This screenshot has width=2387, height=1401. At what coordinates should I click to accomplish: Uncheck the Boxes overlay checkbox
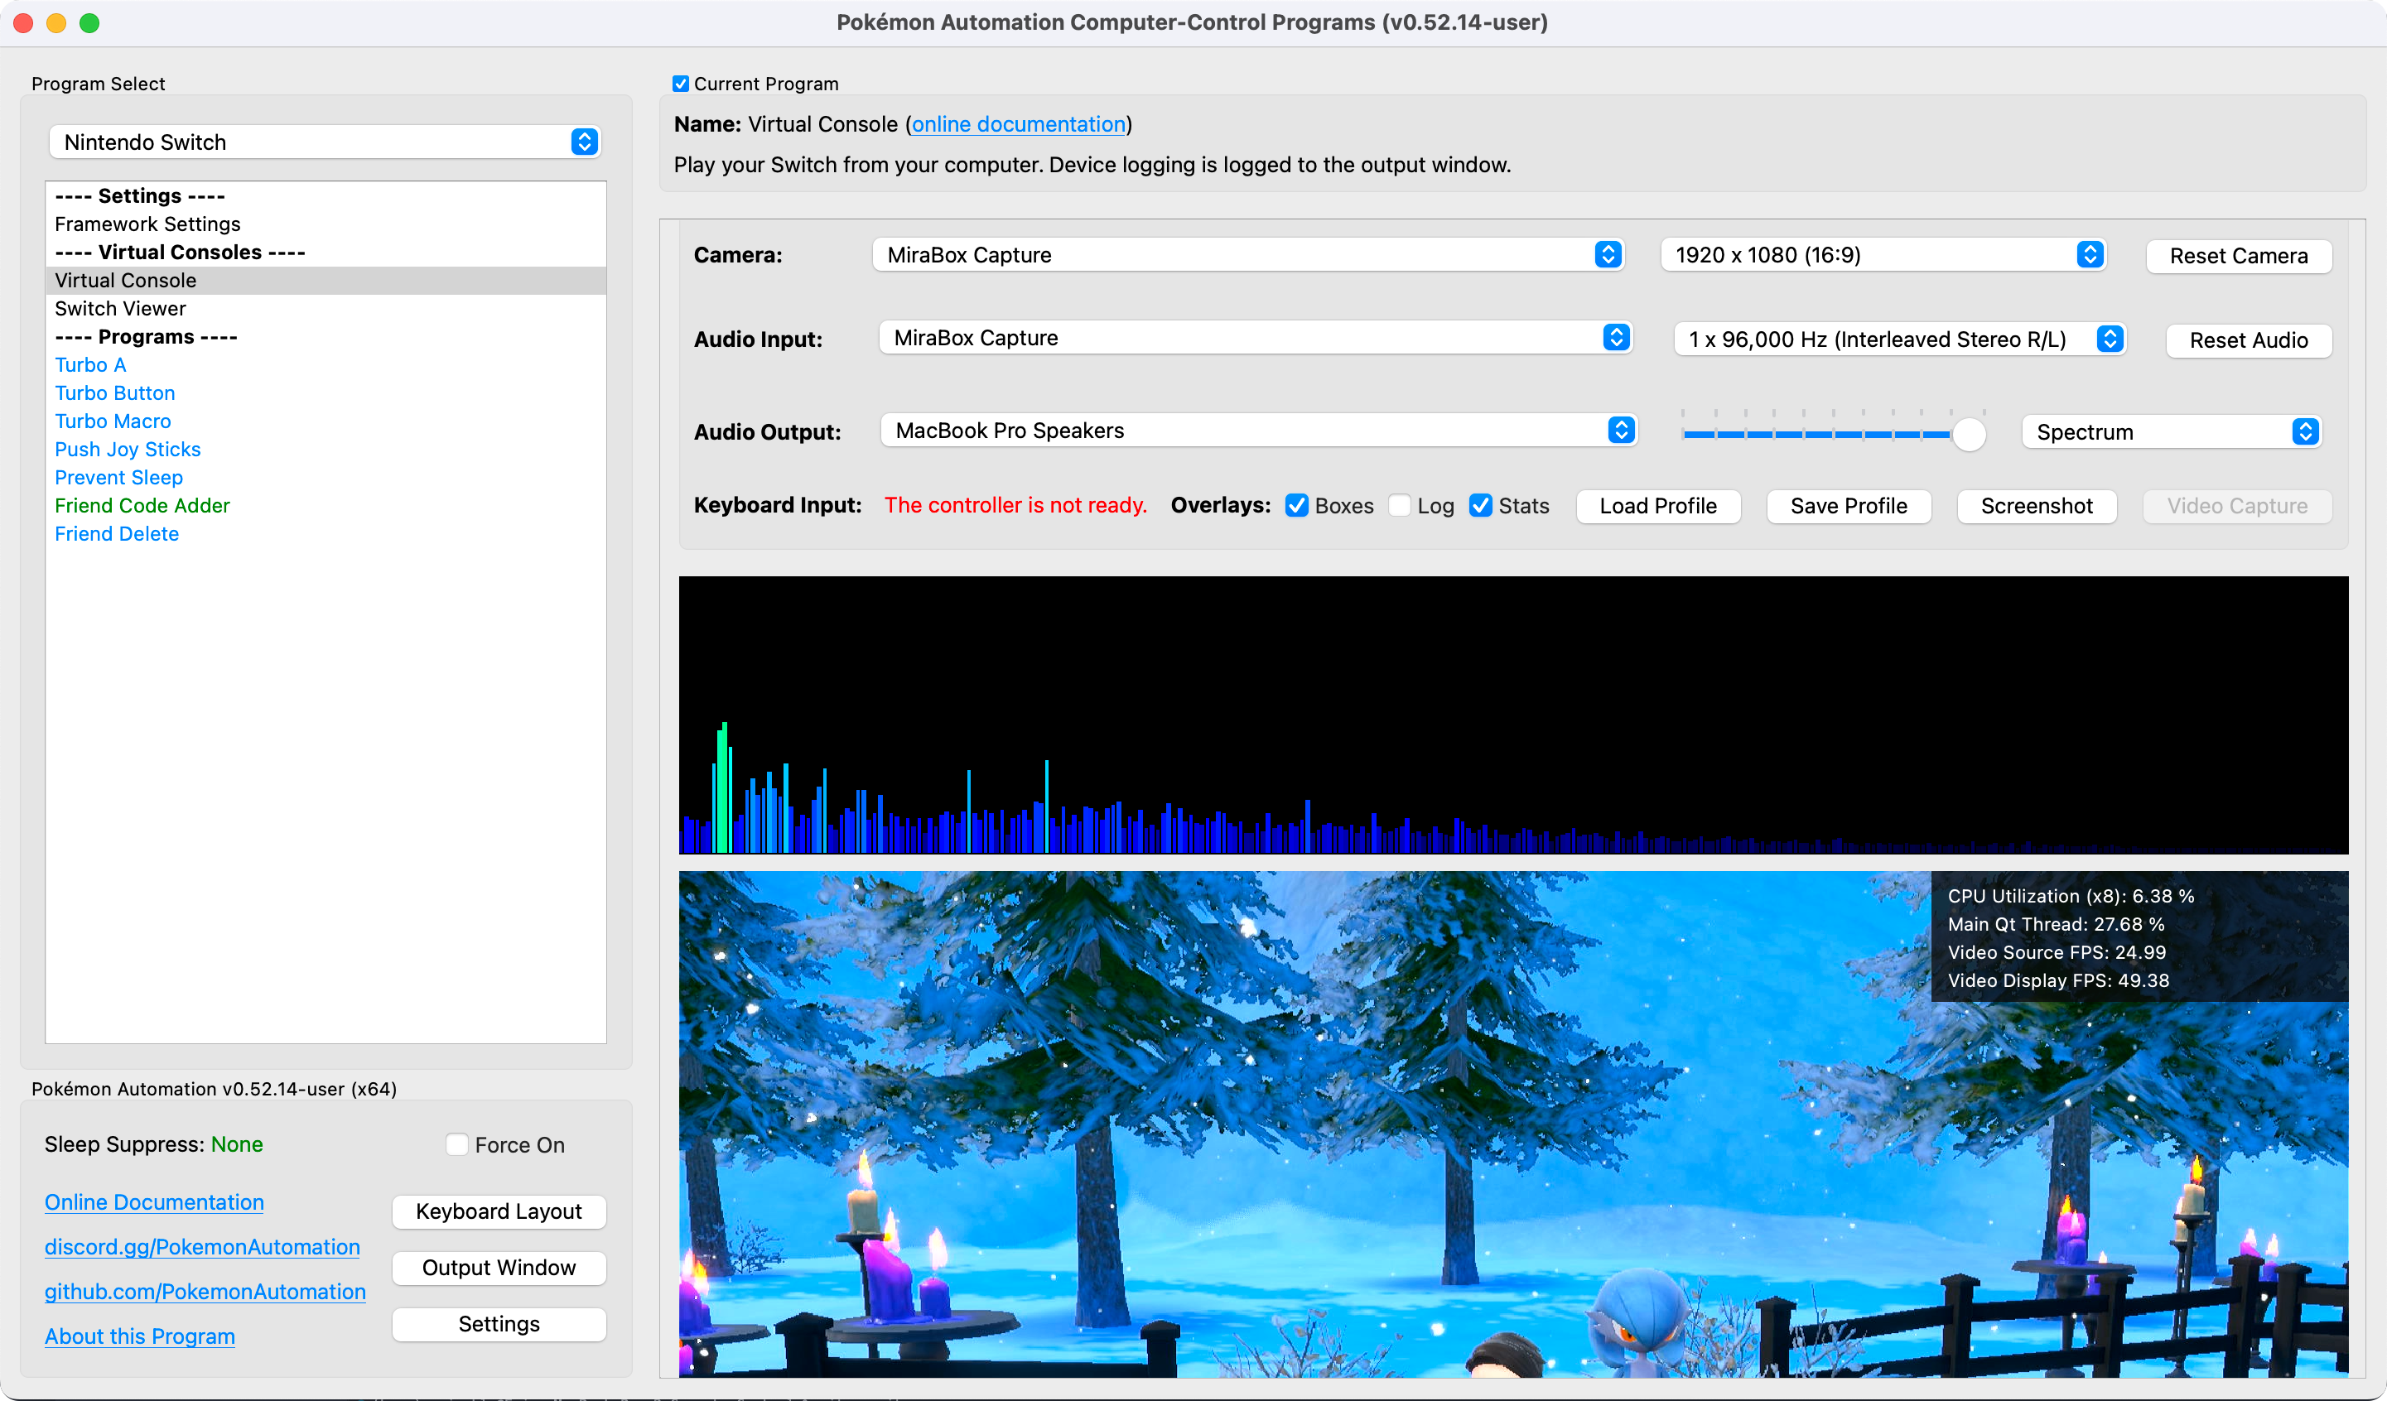[1297, 506]
